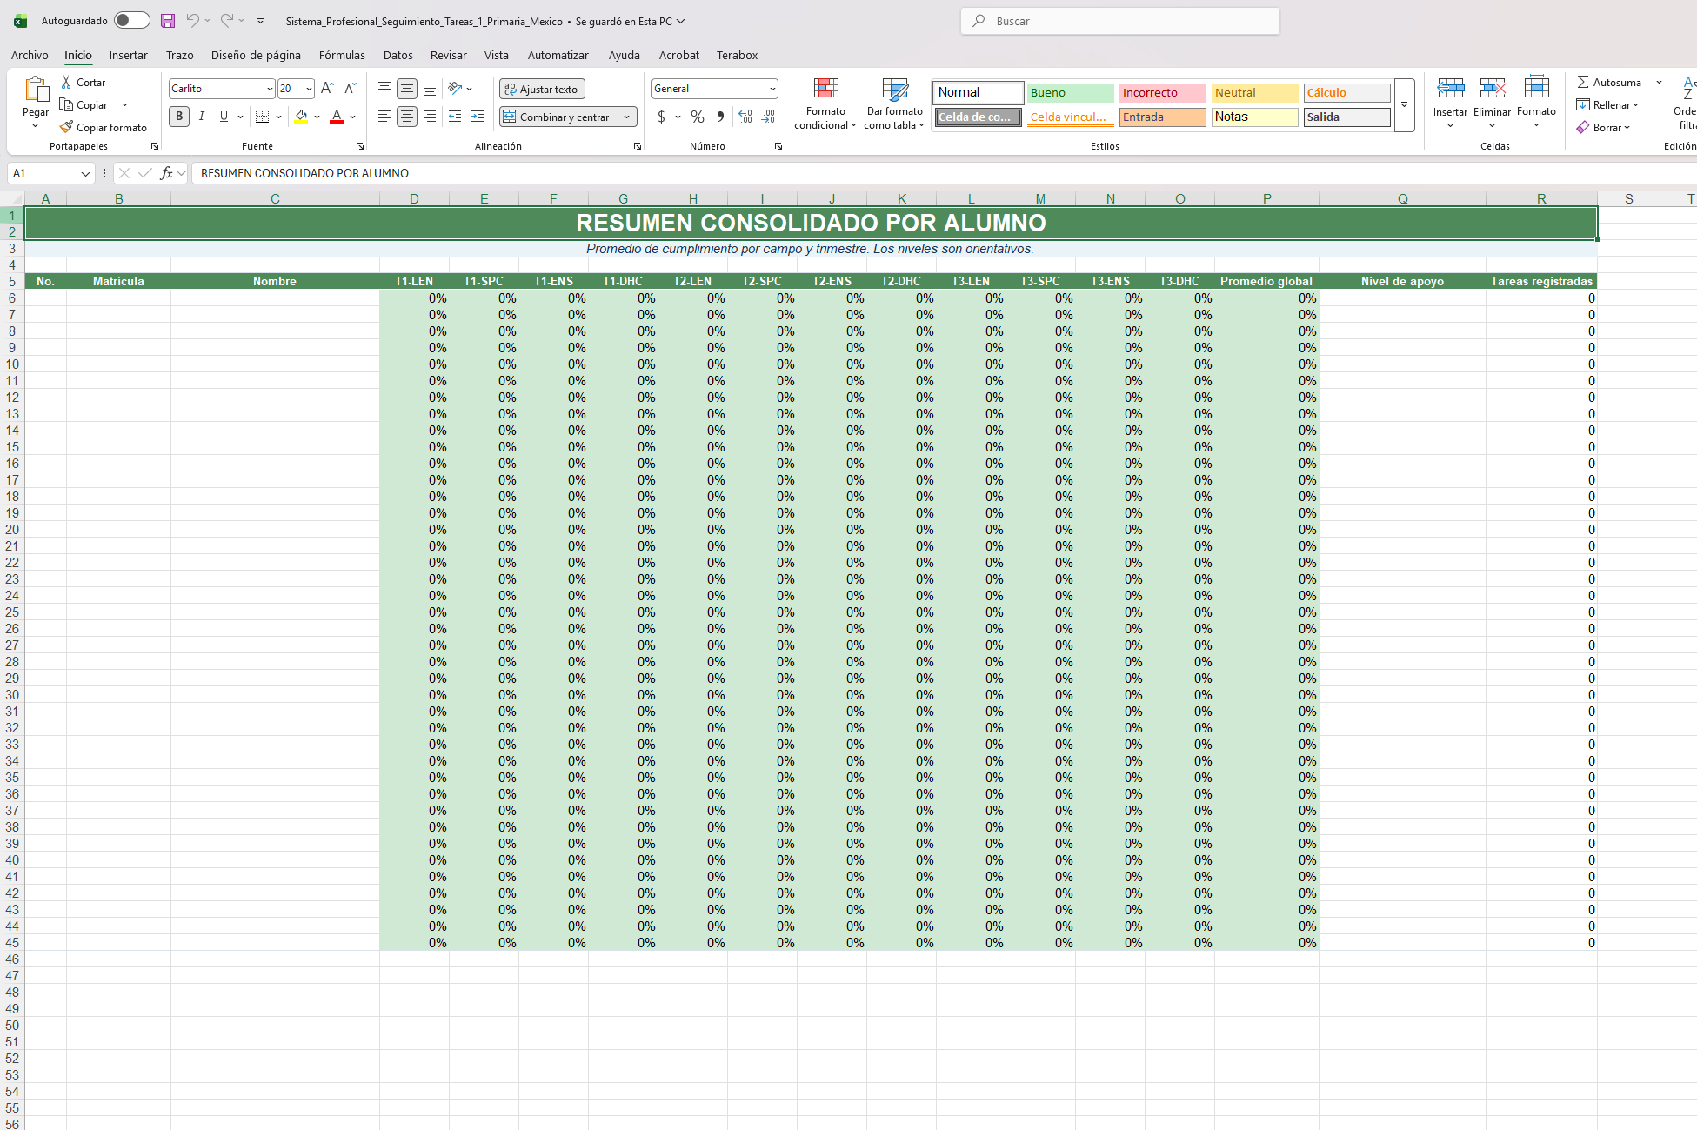Increase font size with the larger A icon
This screenshot has height=1130, width=1697.
click(327, 88)
